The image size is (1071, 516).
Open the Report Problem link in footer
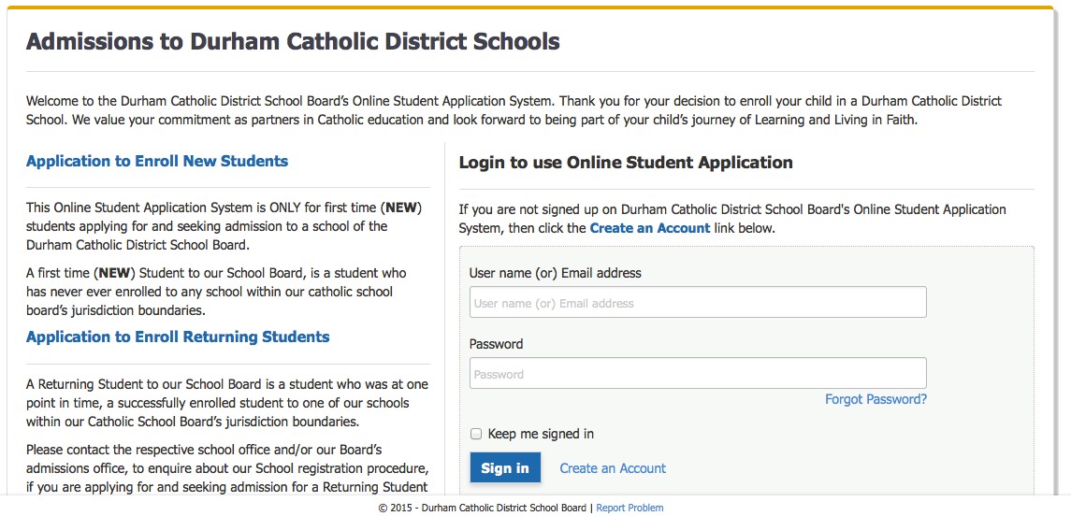click(630, 508)
